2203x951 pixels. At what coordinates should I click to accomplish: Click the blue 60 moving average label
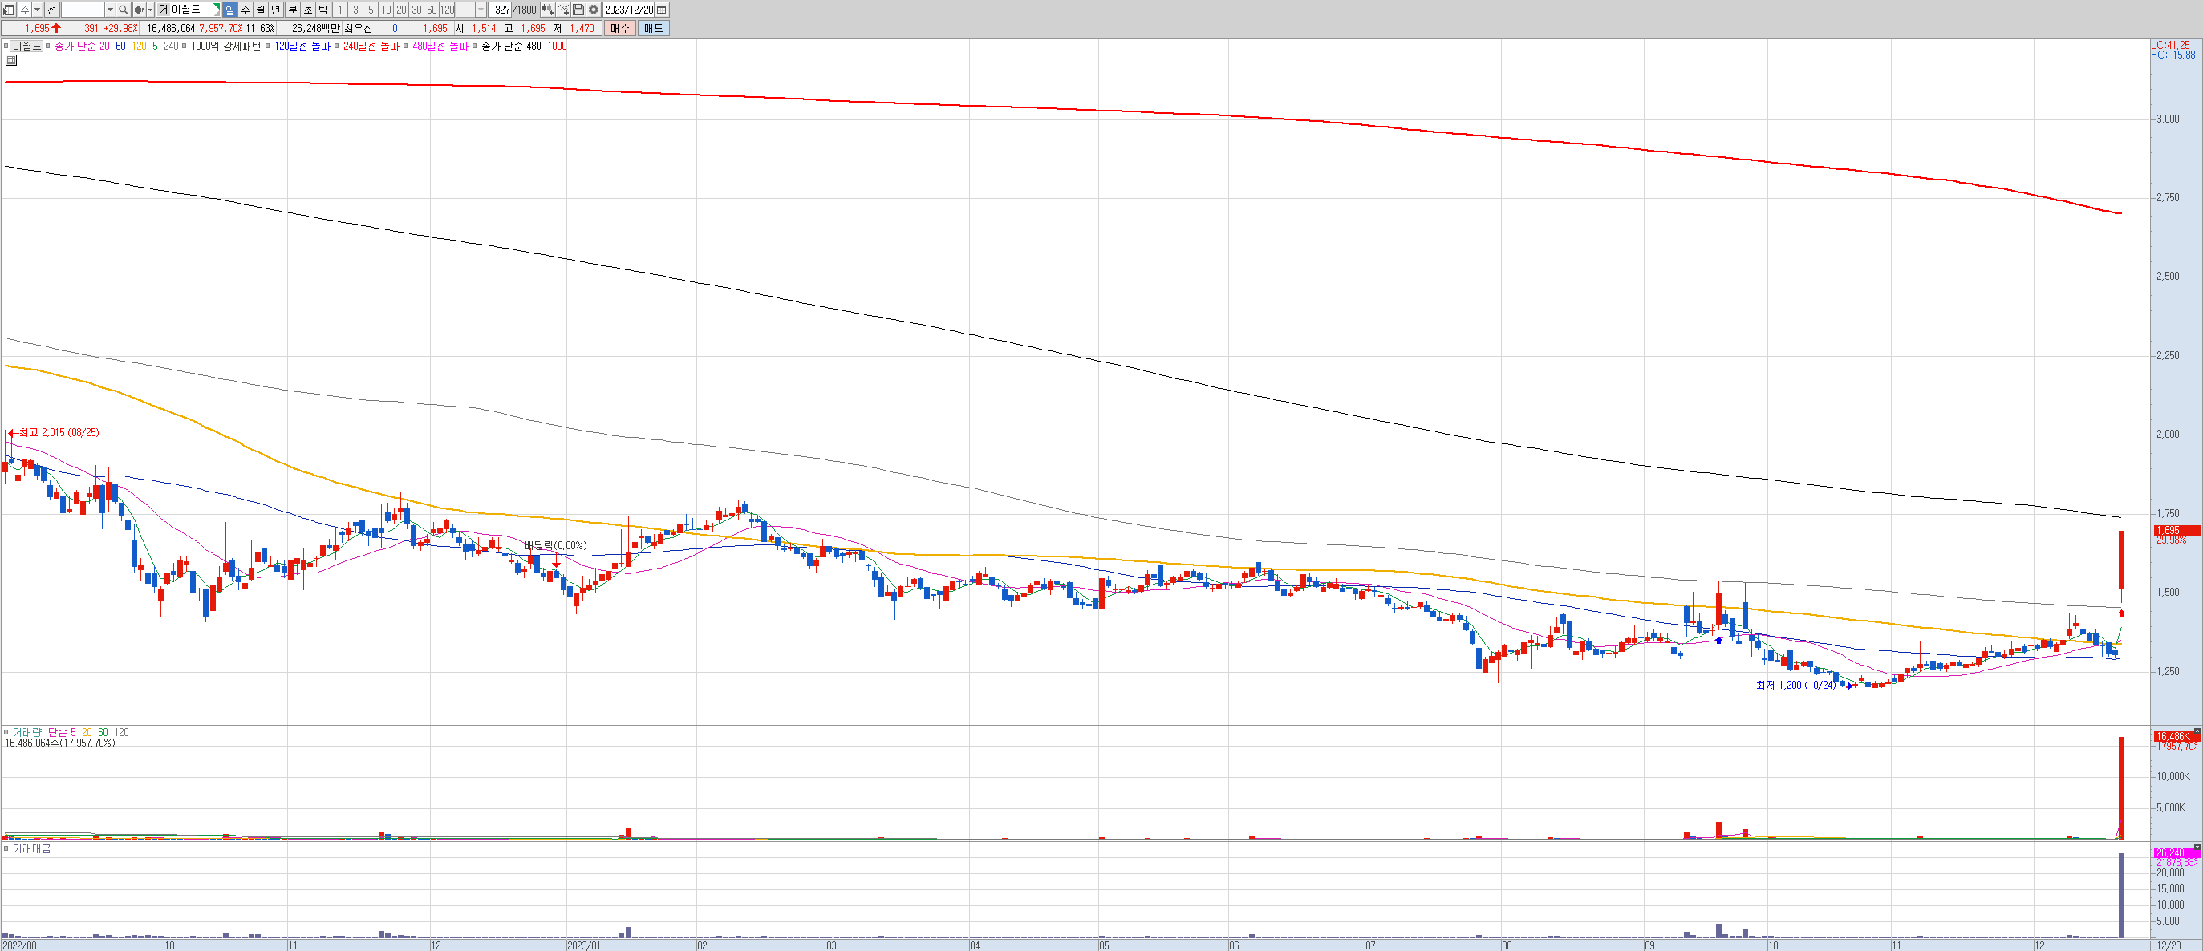point(120,47)
